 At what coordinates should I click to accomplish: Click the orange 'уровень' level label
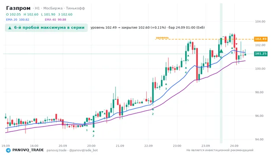pos(162,37)
